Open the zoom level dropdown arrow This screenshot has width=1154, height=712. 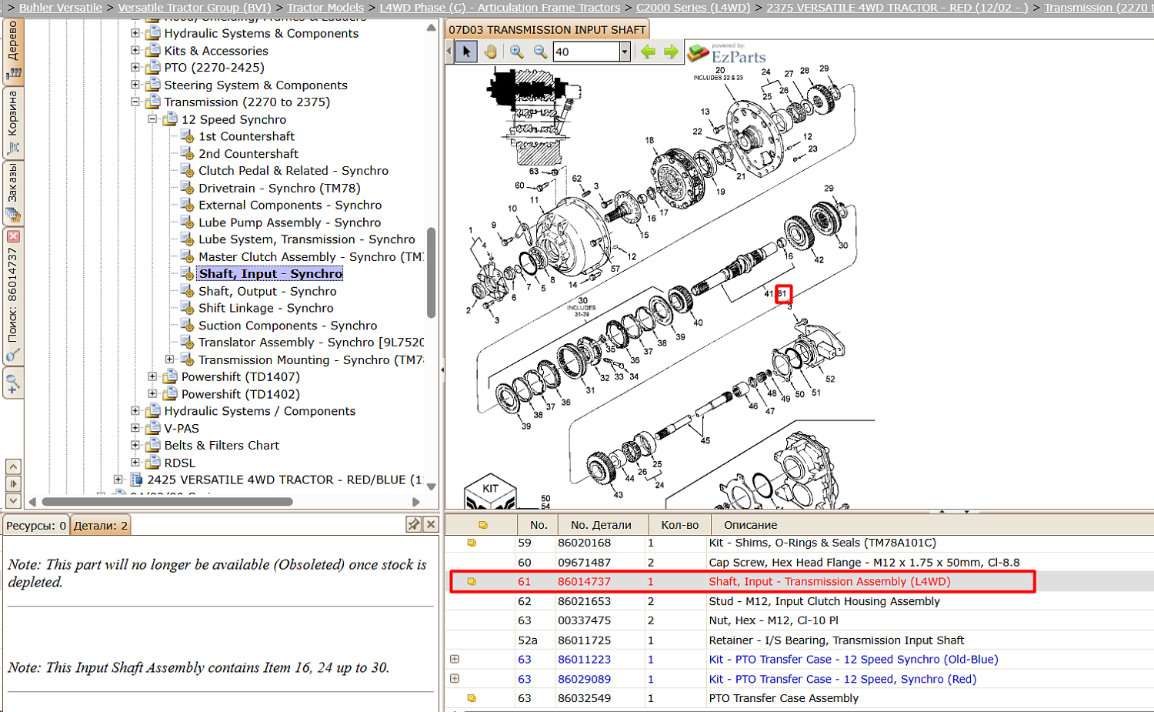coord(624,52)
